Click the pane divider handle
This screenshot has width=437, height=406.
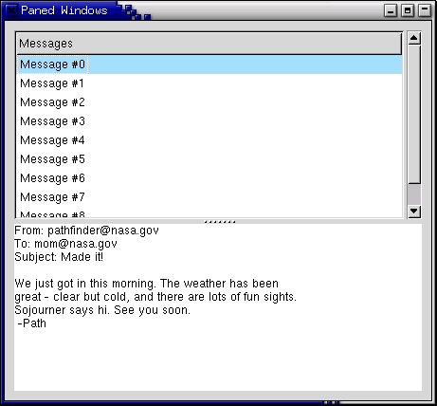(x=220, y=222)
